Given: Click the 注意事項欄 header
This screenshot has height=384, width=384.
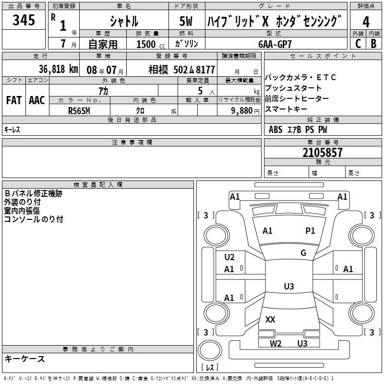Looking at the screenshot, I should click(x=132, y=142).
